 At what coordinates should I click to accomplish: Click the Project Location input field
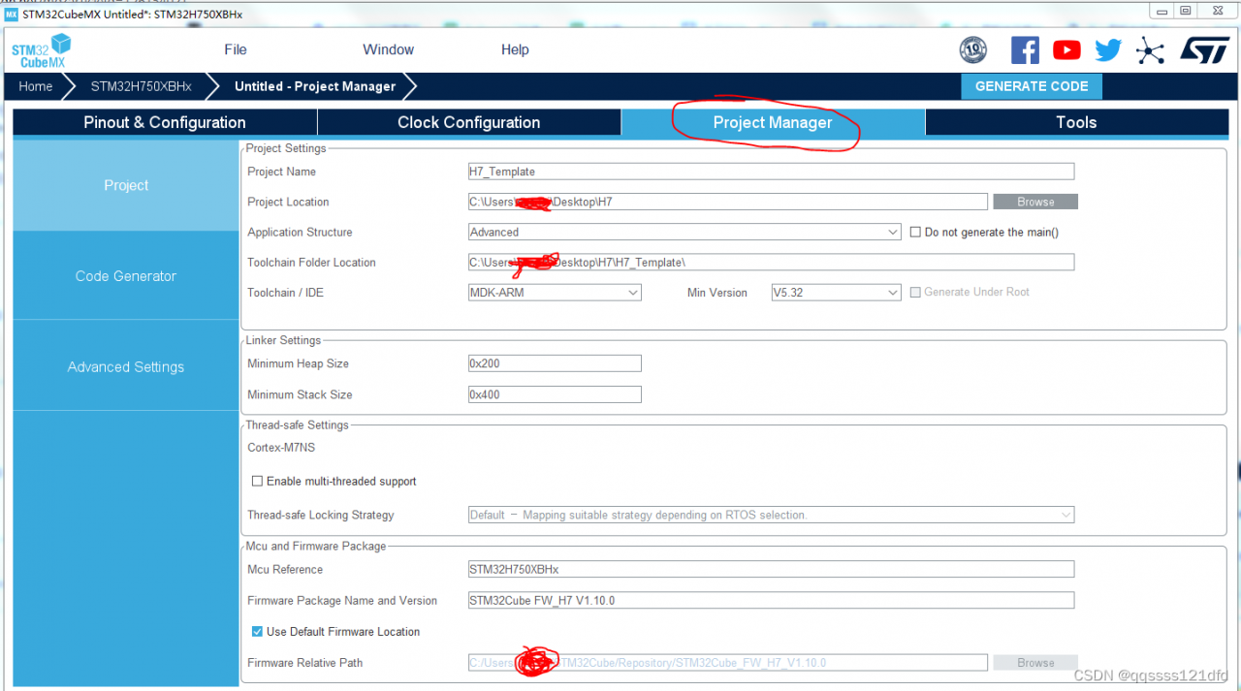(728, 202)
